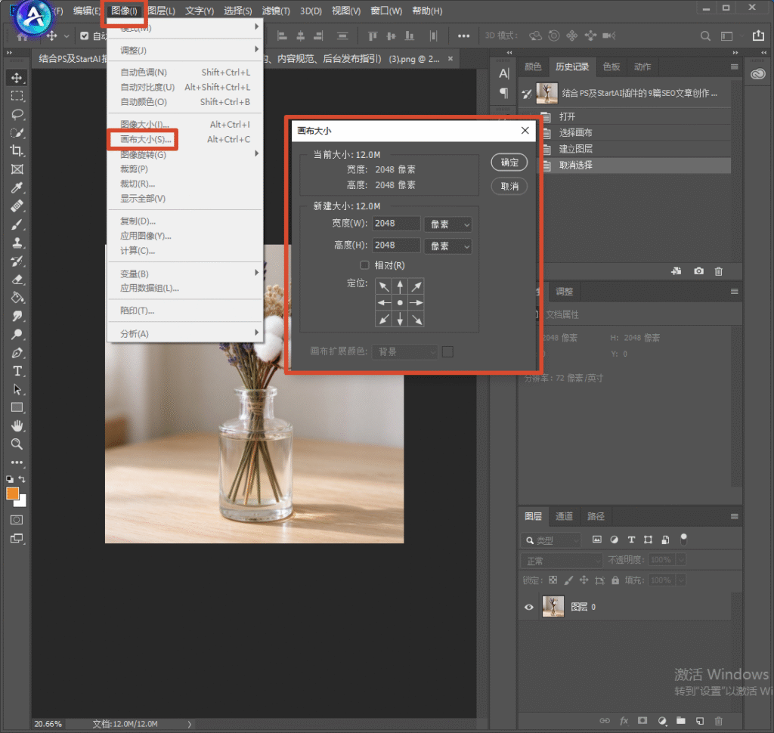Select the Clone Stamp tool

pyautogui.click(x=17, y=243)
